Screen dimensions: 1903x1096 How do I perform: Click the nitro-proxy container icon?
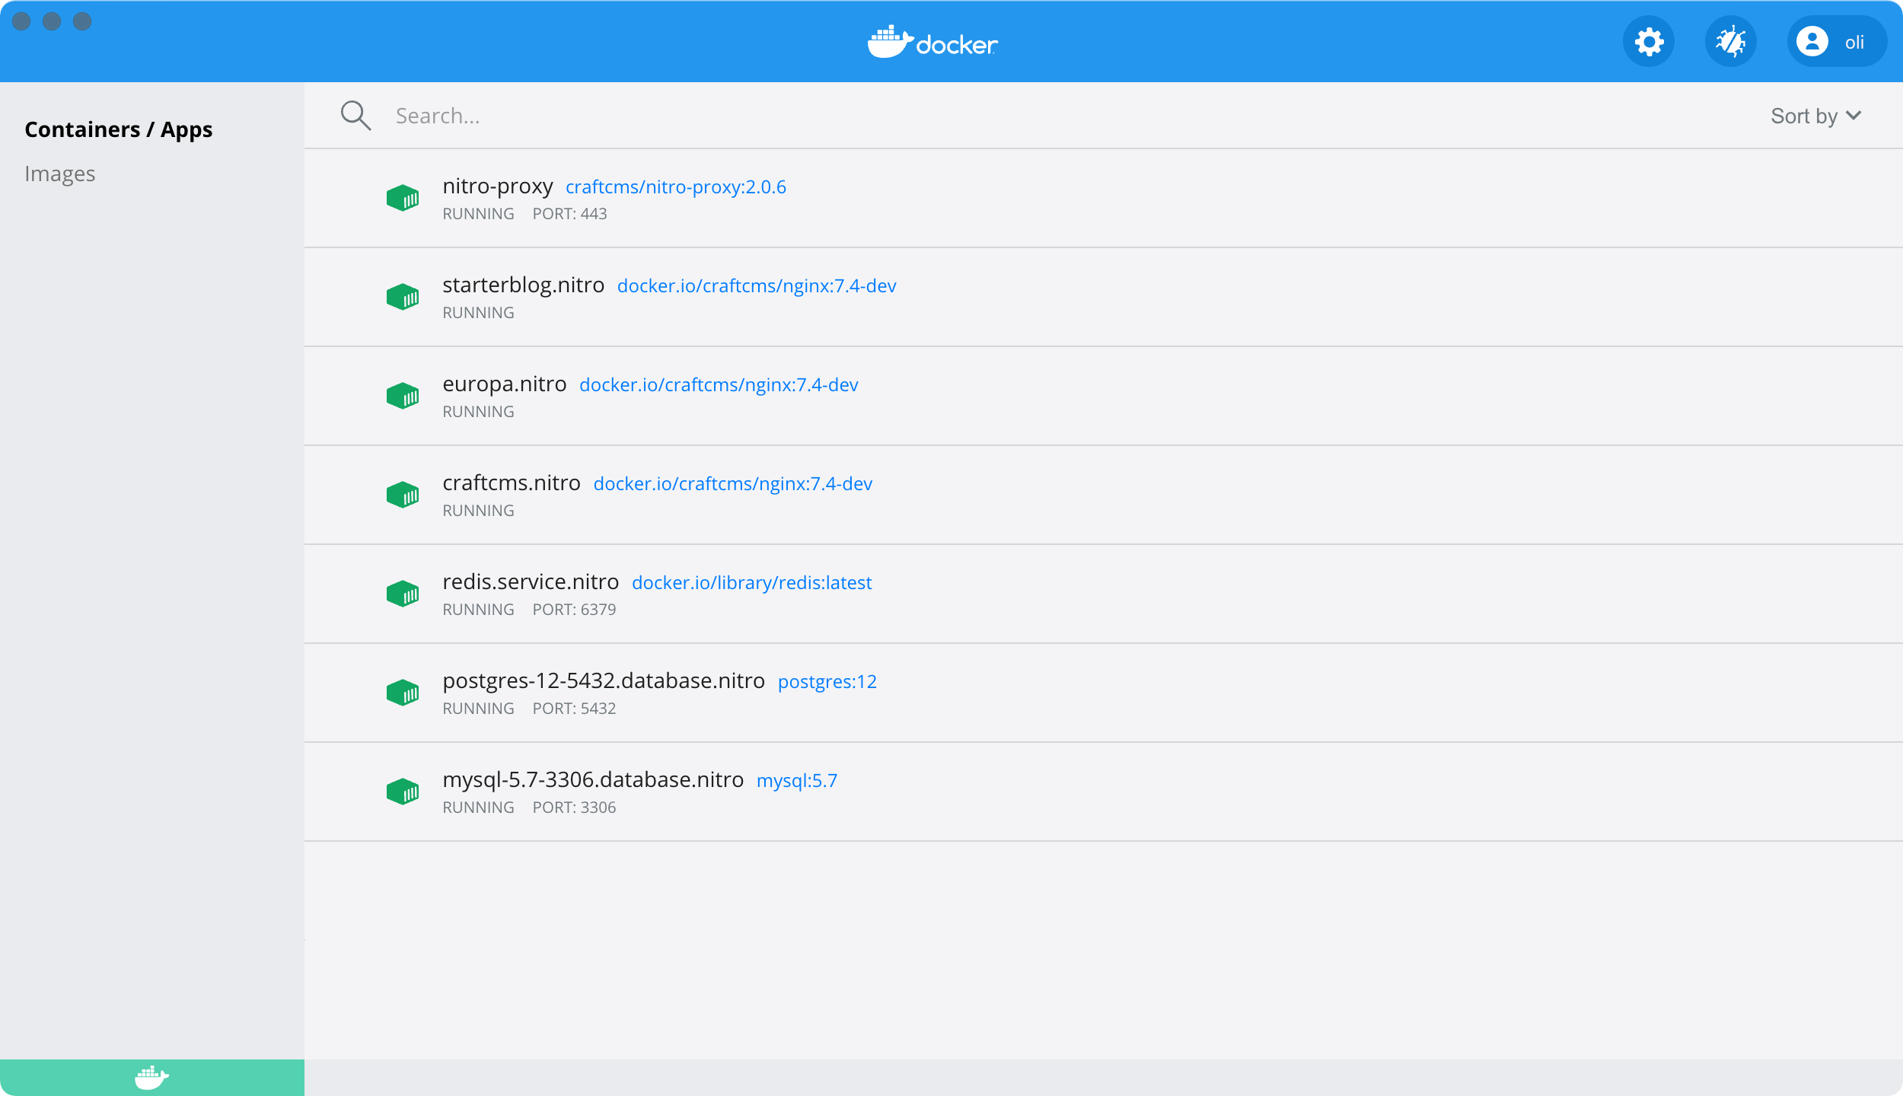pyautogui.click(x=403, y=198)
